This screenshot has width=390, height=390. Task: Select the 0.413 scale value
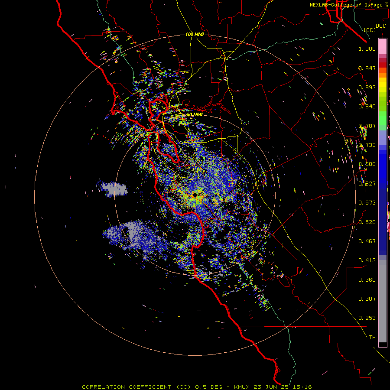tap(367, 260)
